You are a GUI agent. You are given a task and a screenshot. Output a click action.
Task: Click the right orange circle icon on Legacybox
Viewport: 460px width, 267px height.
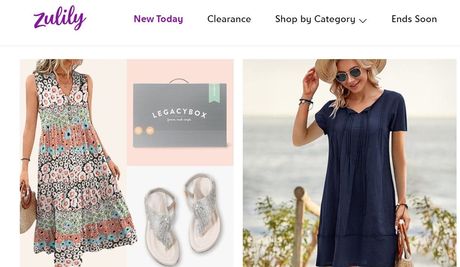(x=150, y=130)
